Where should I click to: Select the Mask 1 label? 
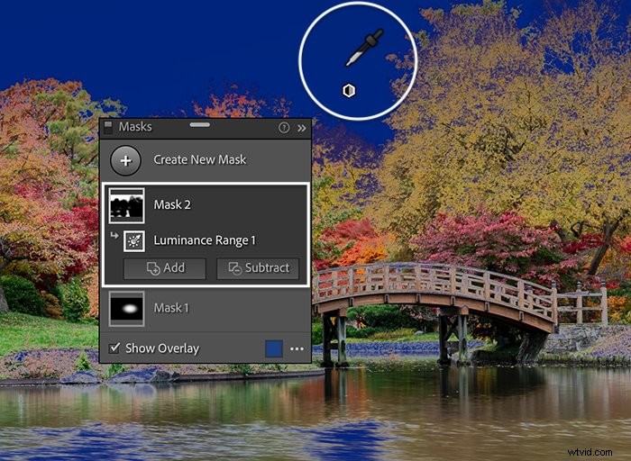(x=171, y=308)
